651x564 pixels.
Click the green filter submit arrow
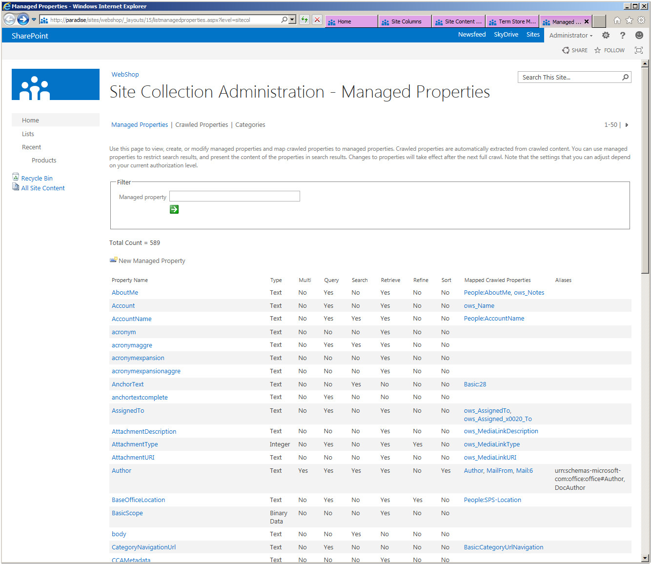174,209
